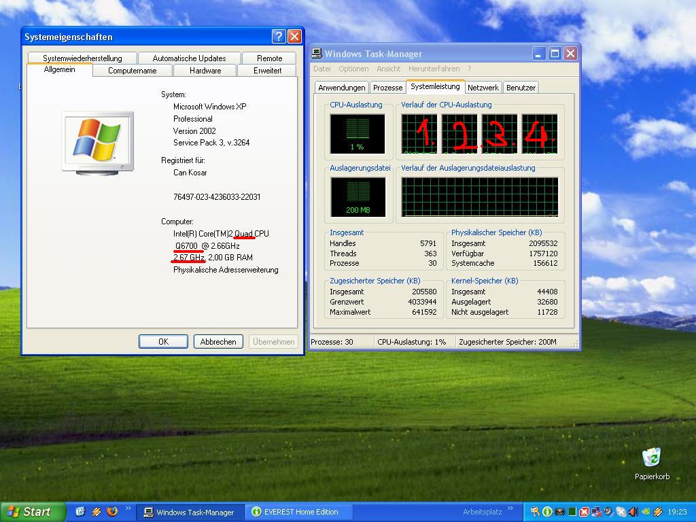Open the volume speaker tray icon
This screenshot has width=696, height=522.
633,512
